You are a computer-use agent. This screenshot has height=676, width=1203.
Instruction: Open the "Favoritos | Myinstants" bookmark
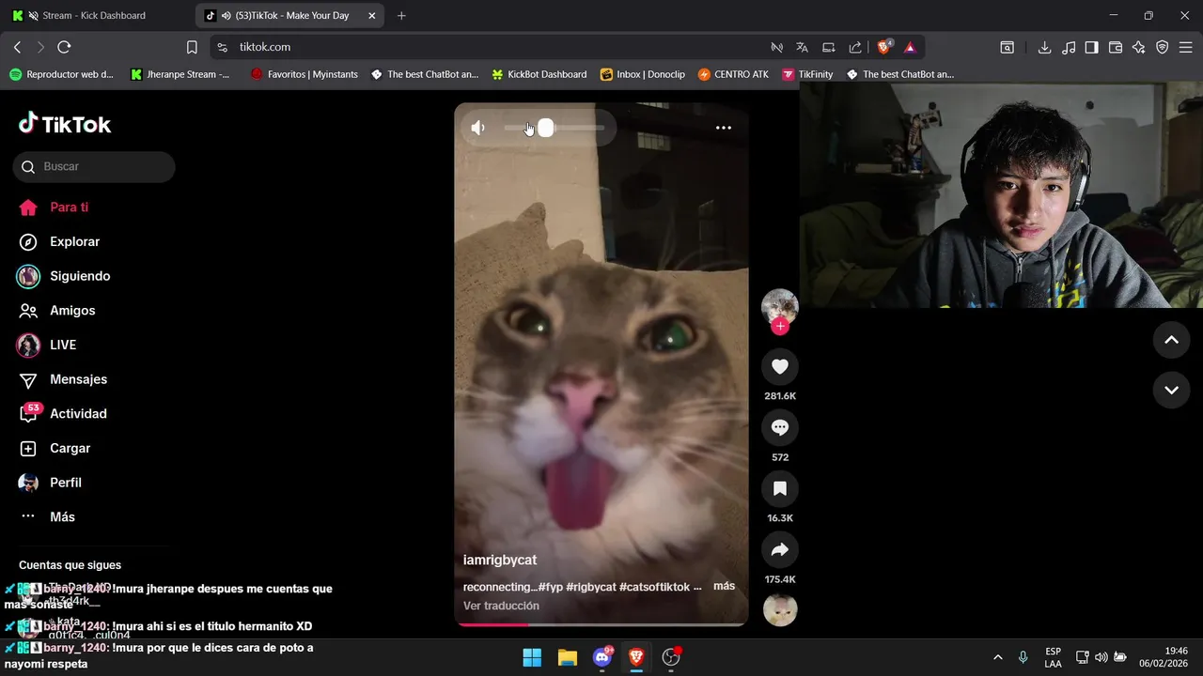tap(304, 74)
